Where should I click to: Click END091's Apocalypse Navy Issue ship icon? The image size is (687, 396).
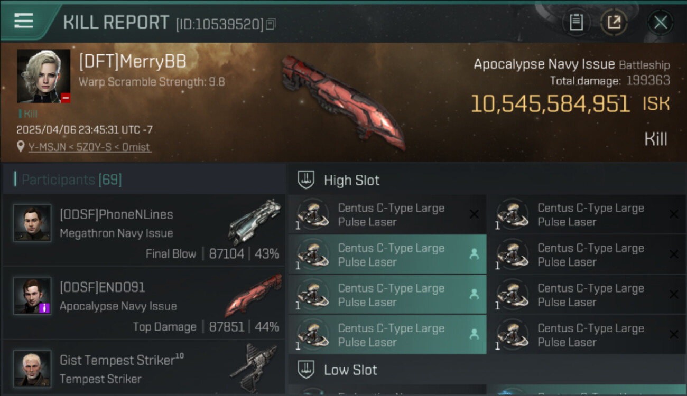click(254, 295)
